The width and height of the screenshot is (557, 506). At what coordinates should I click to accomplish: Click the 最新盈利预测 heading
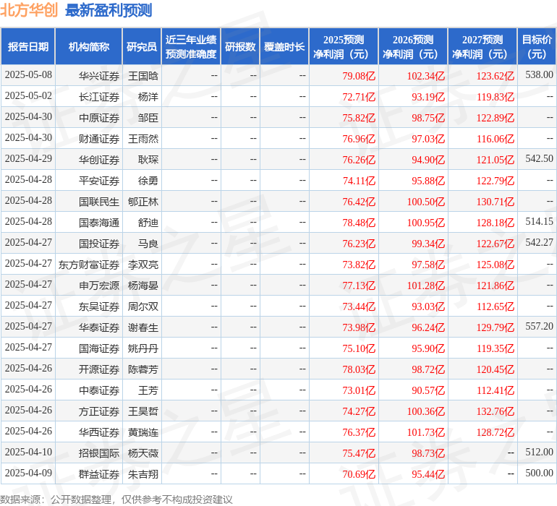[109, 11]
